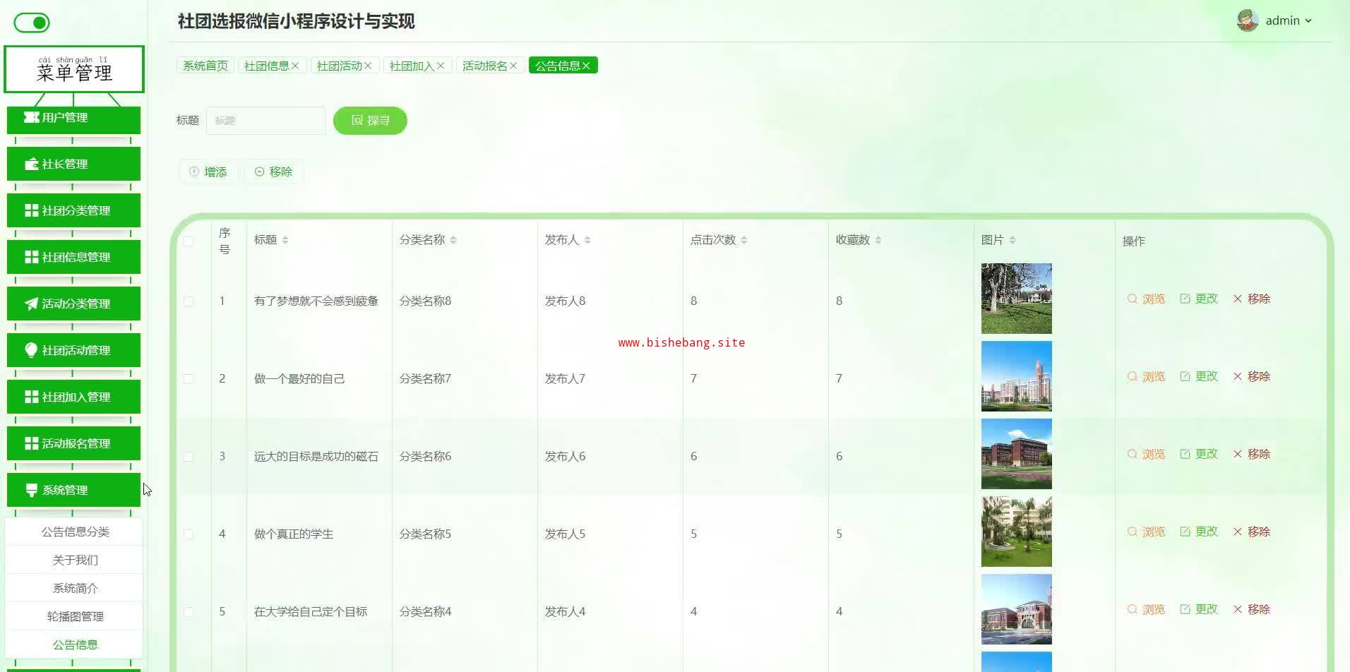Expand the 社团活动管理 sidebar menu
Viewport: 1350px width, 672px height.
(x=73, y=350)
